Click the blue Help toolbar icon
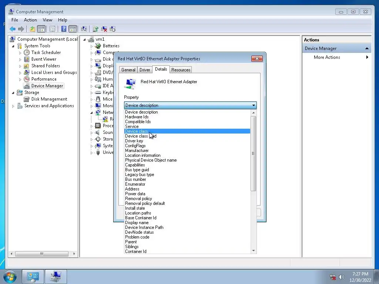Image resolution: width=379 pixels, height=284 pixels. point(64,29)
